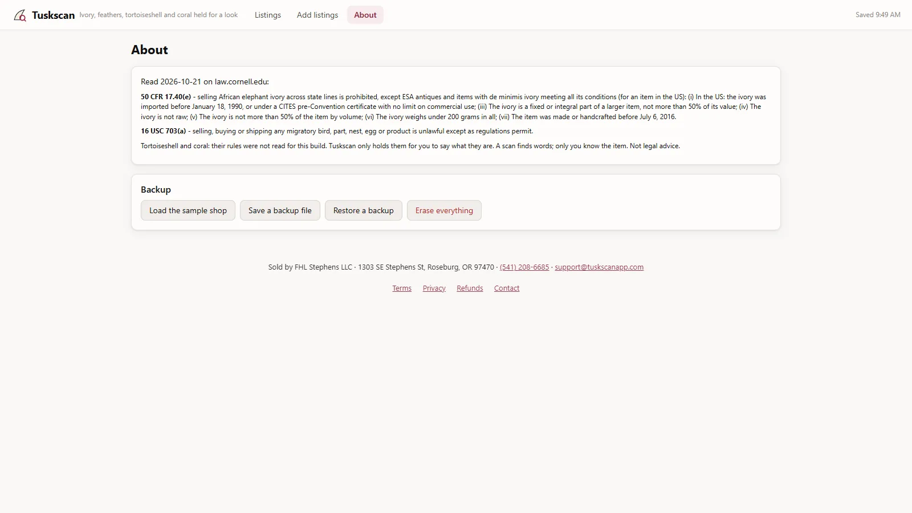
Task: Click the tagline 'Ivory, feathers, tortoiseshell and coral'
Action: tap(158, 15)
